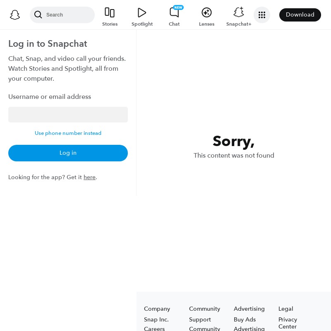
Task: Open the Chat icon with NEW badge
Action: click(175, 12)
